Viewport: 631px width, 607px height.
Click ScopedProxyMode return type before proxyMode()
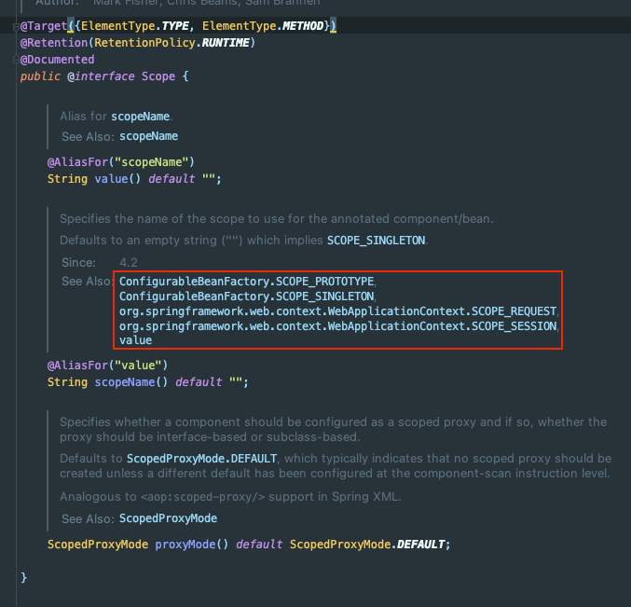(98, 545)
